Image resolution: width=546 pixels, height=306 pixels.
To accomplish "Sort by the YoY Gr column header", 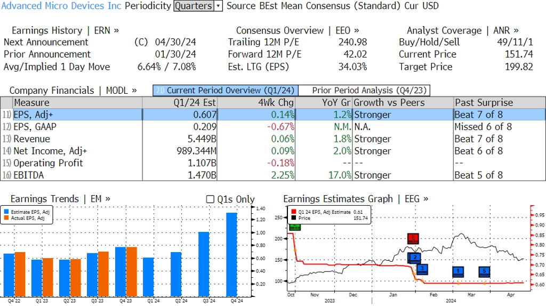I will (324, 103).
